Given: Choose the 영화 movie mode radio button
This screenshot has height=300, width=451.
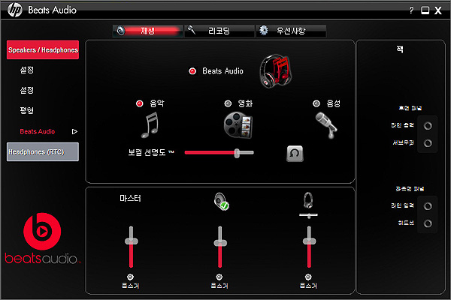Looking at the screenshot, I should pyautogui.click(x=228, y=103).
